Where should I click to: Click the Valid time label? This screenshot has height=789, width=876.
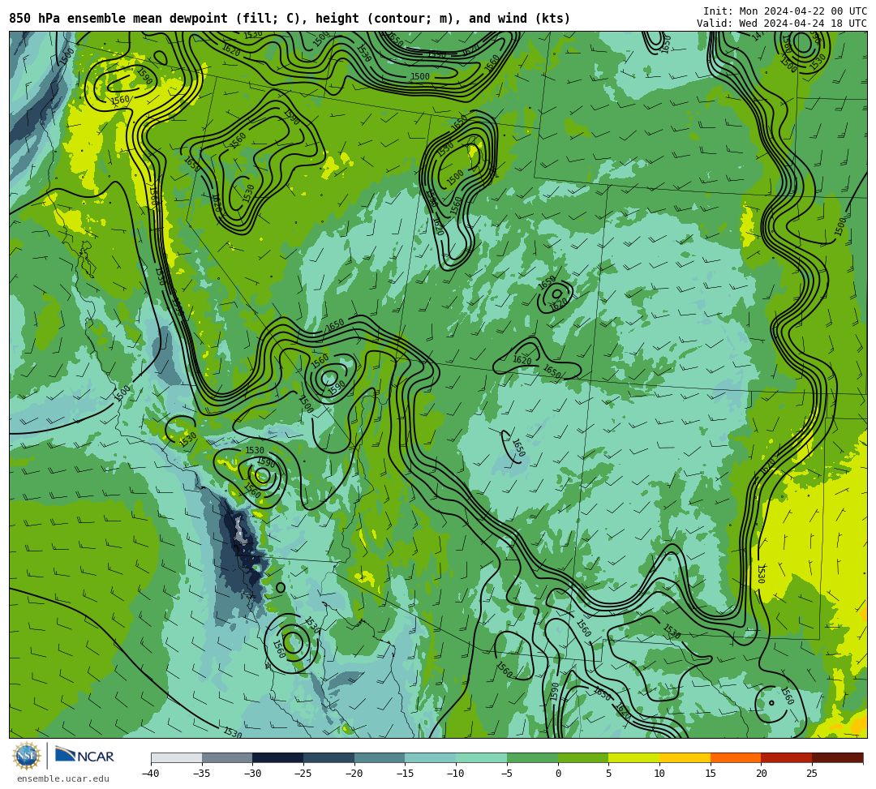(x=782, y=24)
